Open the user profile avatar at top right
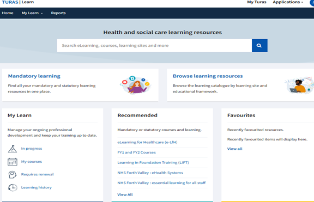 [312, 2]
